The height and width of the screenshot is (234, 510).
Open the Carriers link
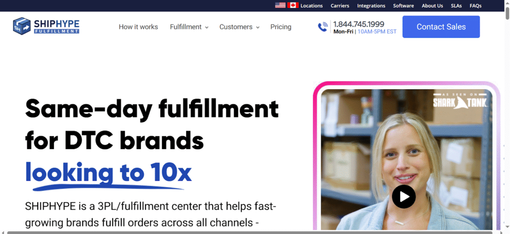(x=340, y=6)
